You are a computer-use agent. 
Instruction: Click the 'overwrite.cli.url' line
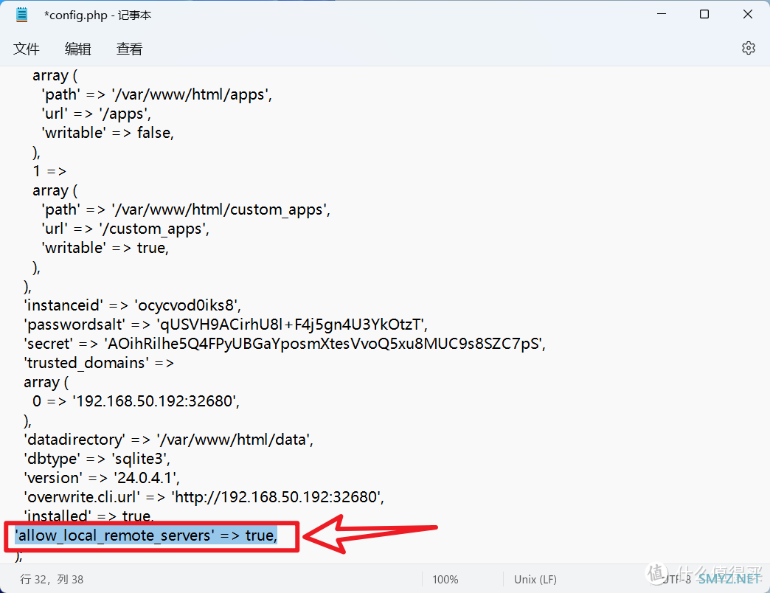click(204, 497)
